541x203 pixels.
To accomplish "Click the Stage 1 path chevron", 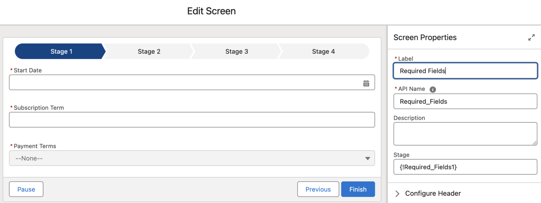I will click(61, 51).
